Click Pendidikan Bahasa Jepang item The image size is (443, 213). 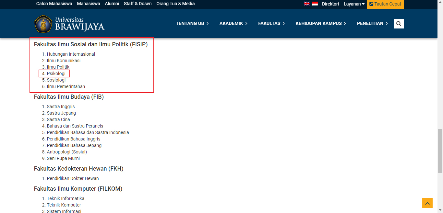[x=74, y=145]
